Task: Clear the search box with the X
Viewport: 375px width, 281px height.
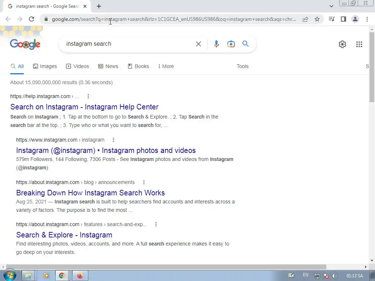Action: click(198, 44)
